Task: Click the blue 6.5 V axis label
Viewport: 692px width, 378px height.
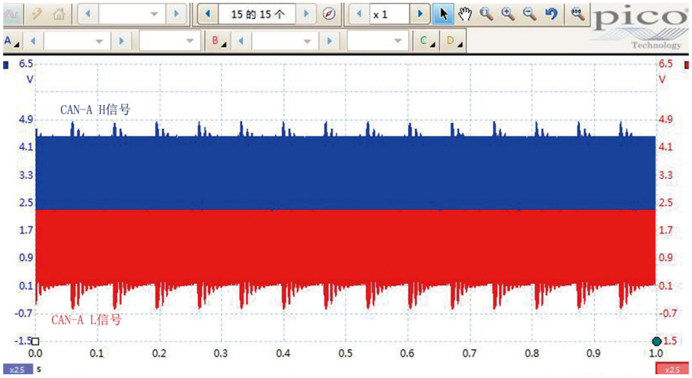Action: (26, 64)
